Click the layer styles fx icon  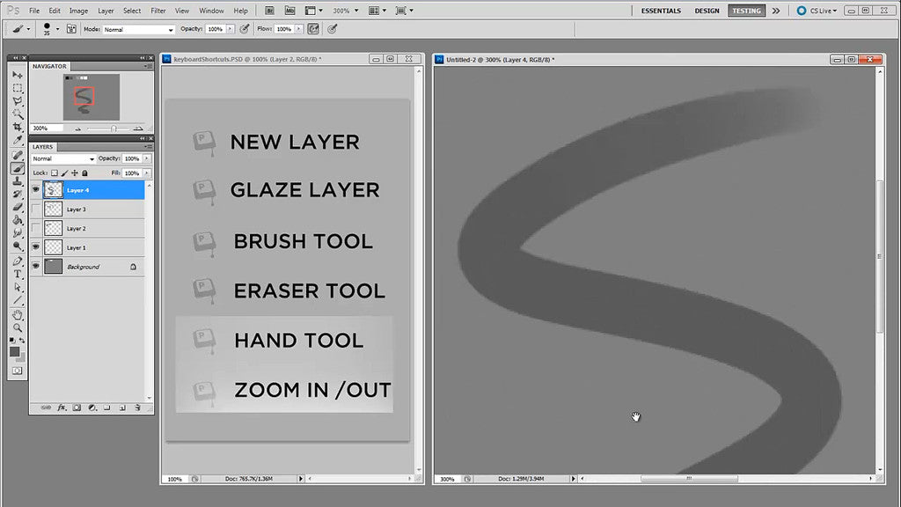(x=62, y=408)
